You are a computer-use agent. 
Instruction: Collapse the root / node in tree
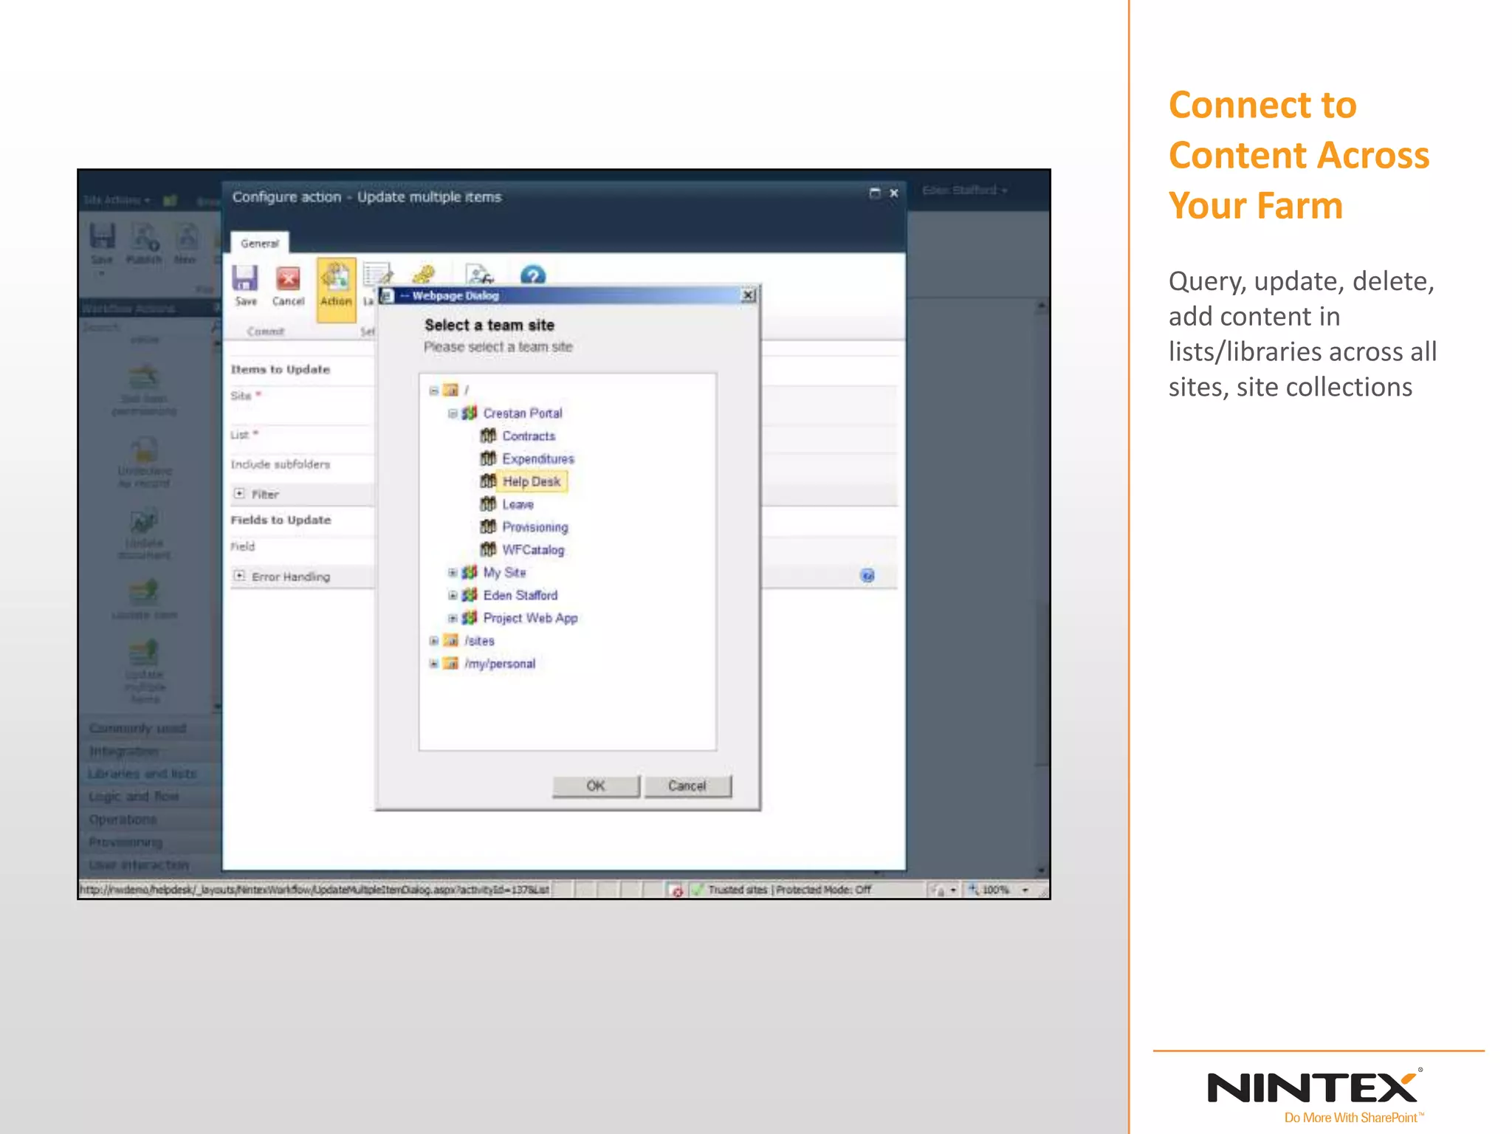[x=434, y=391]
